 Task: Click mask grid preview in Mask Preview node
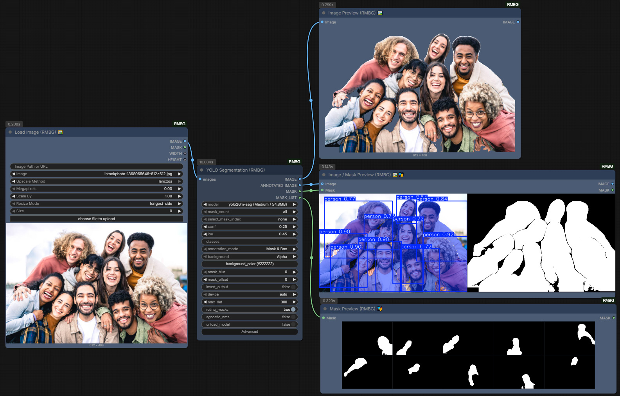[x=468, y=355]
